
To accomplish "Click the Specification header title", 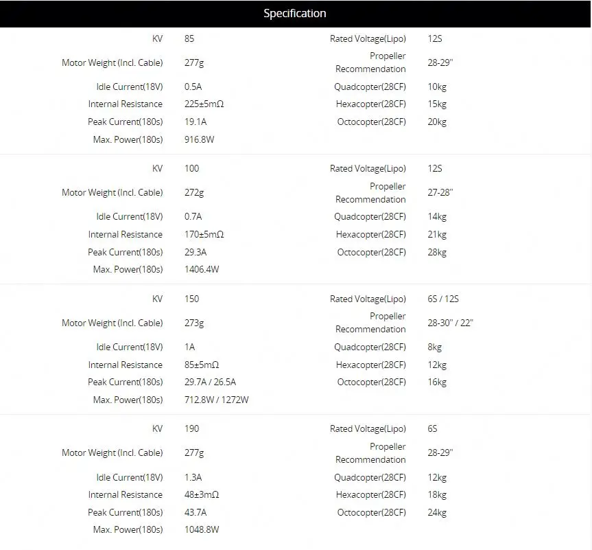I will [x=295, y=14].
